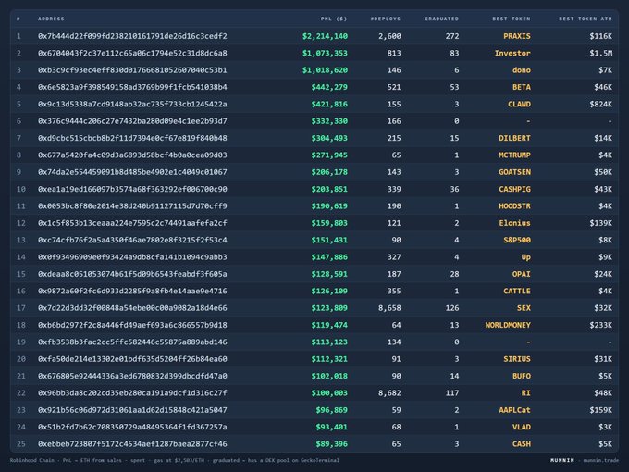629x472 pixels.
Task: Click the AAPLCat best token
Action: point(514,410)
